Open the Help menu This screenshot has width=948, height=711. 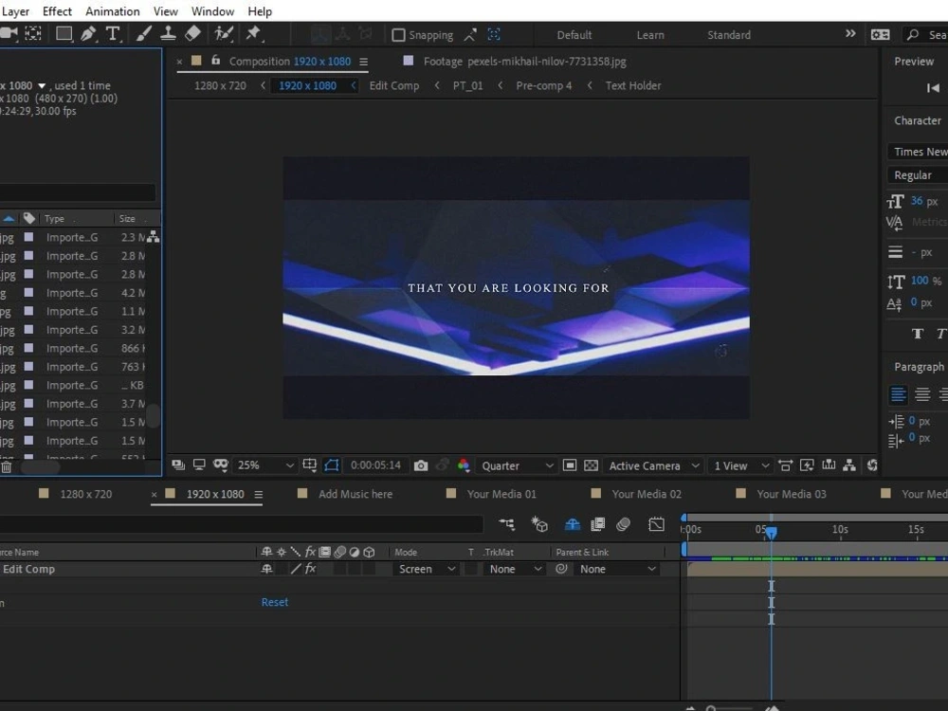coord(260,11)
